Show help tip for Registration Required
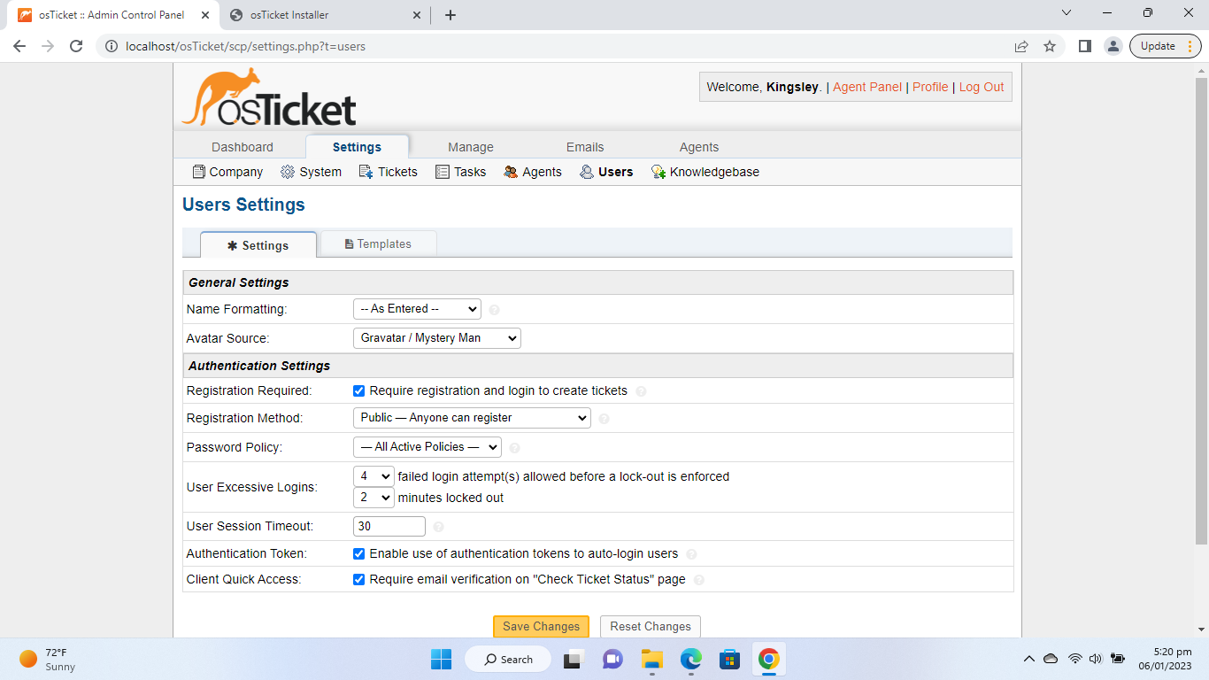This screenshot has height=680, width=1209. [x=642, y=391]
